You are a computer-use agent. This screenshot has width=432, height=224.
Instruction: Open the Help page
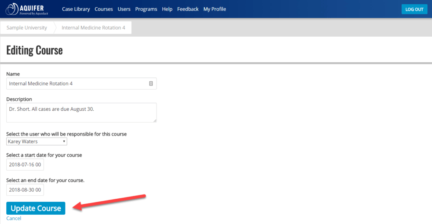click(x=167, y=9)
